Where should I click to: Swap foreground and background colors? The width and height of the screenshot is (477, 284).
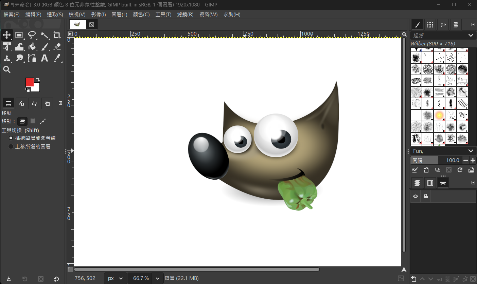point(37,80)
